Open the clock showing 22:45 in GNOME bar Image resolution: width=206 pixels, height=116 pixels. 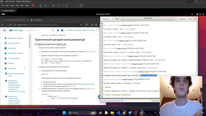(103, 14)
